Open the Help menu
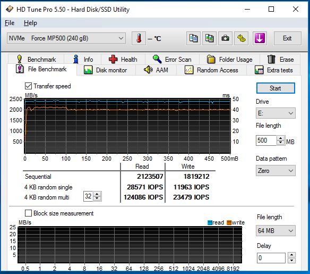The width and height of the screenshot is (310, 274). [30, 23]
